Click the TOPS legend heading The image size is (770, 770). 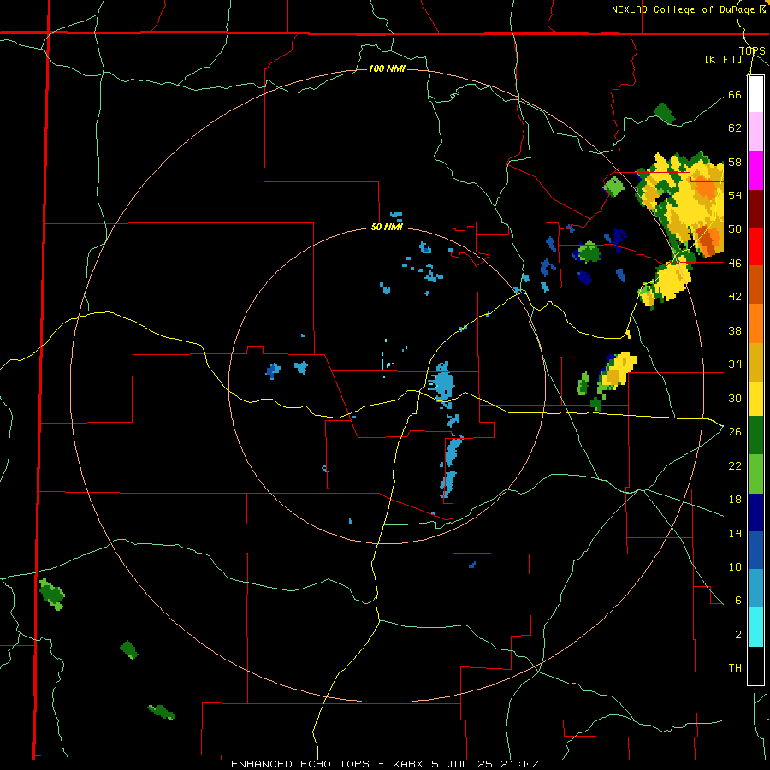click(752, 50)
